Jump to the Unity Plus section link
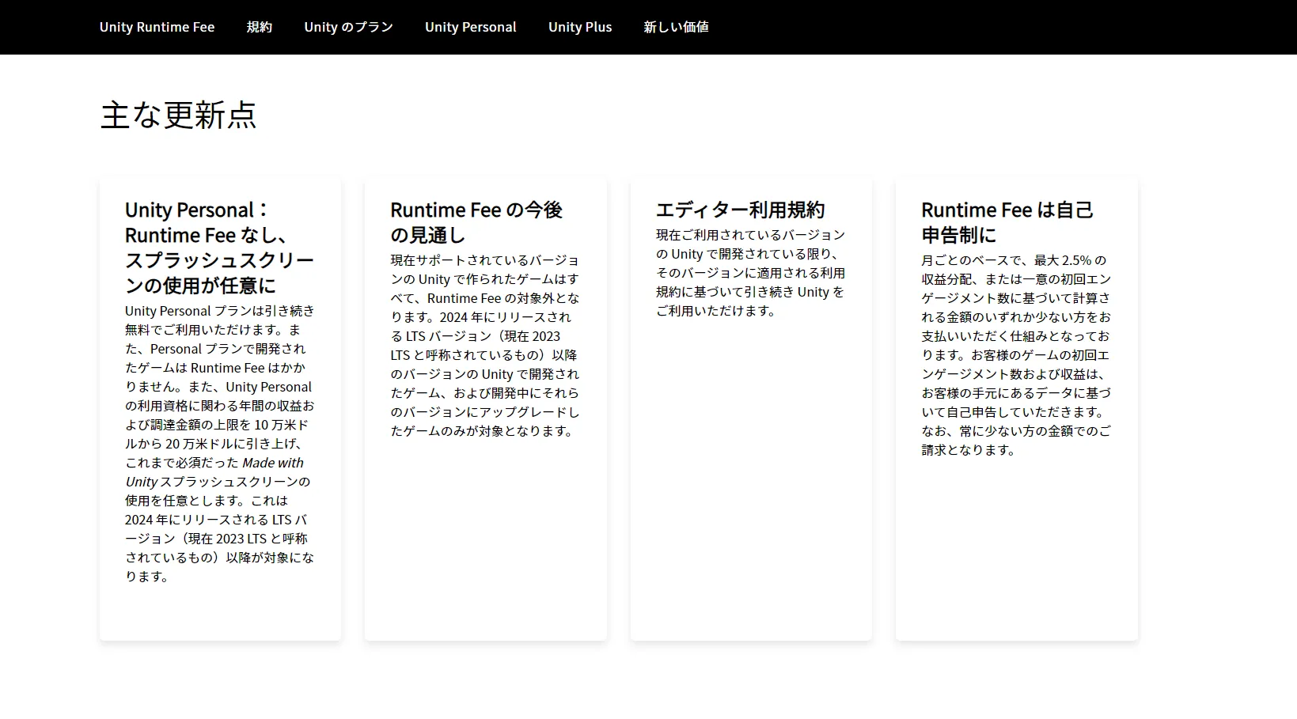Image resolution: width=1297 pixels, height=719 pixels. pos(579,27)
